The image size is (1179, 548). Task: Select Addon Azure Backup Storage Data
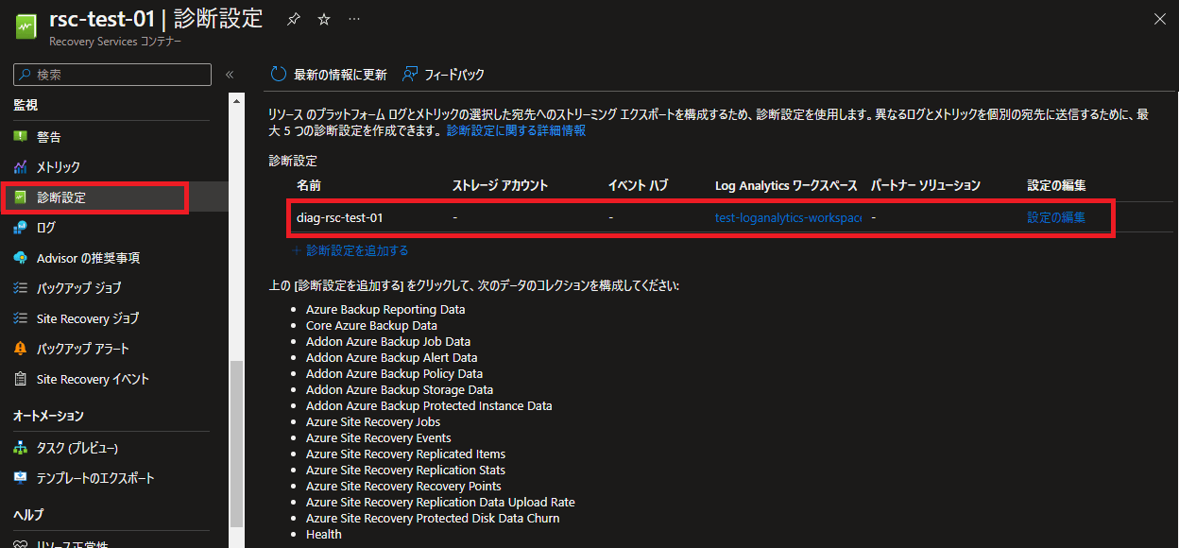pyautogui.click(x=400, y=389)
